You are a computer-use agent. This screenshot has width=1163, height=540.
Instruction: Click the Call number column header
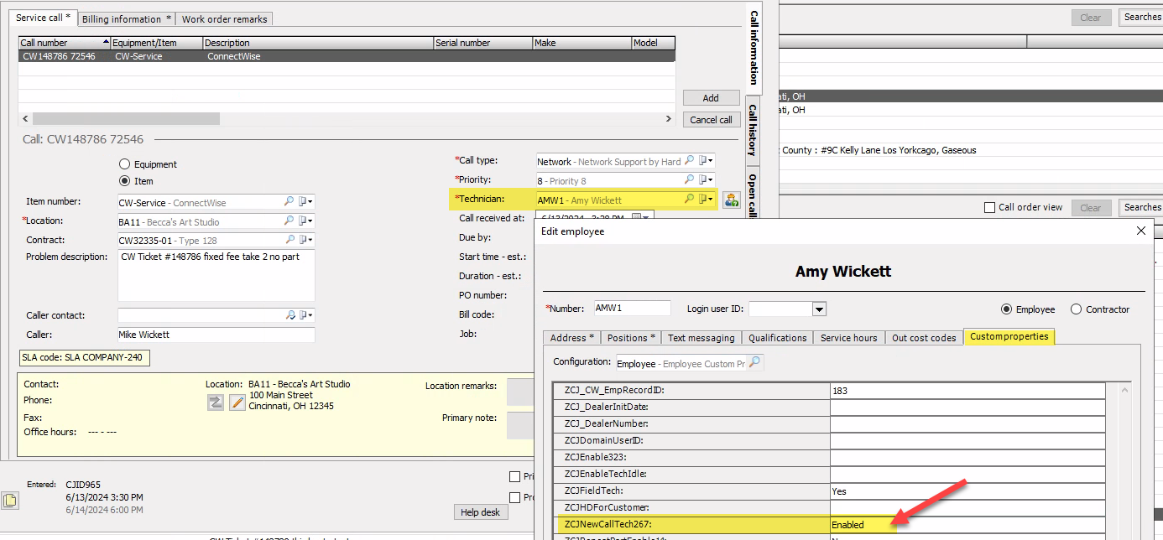point(65,43)
